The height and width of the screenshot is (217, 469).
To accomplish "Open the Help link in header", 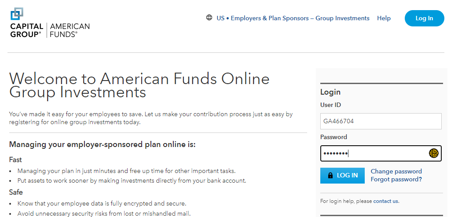I will (384, 18).
